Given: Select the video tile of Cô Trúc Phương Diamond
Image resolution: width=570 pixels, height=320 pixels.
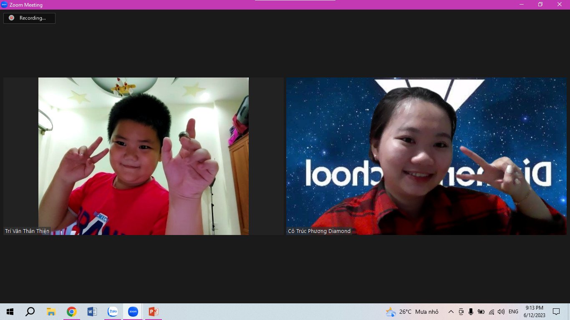Looking at the screenshot, I should point(426,156).
